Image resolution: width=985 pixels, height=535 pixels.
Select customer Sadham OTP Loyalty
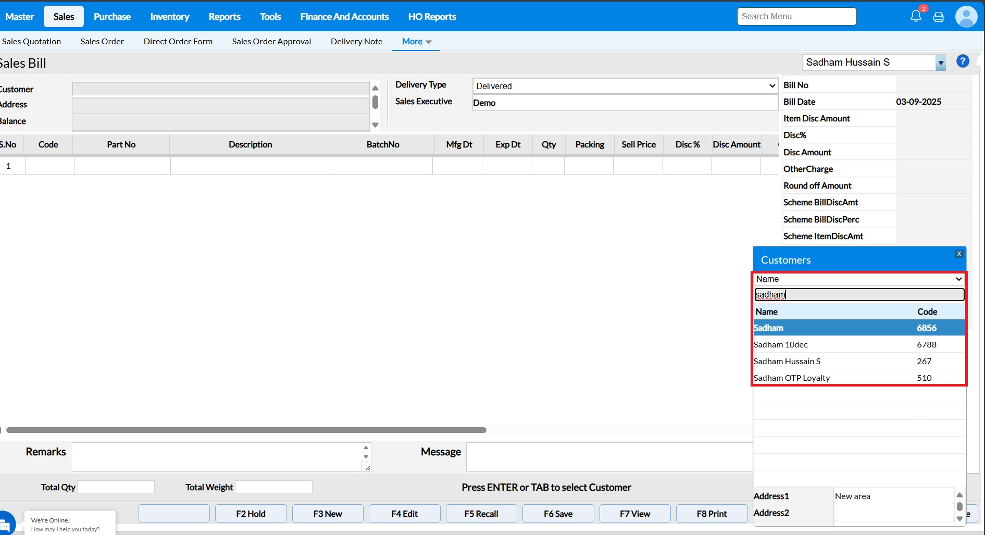pyautogui.click(x=859, y=378)
